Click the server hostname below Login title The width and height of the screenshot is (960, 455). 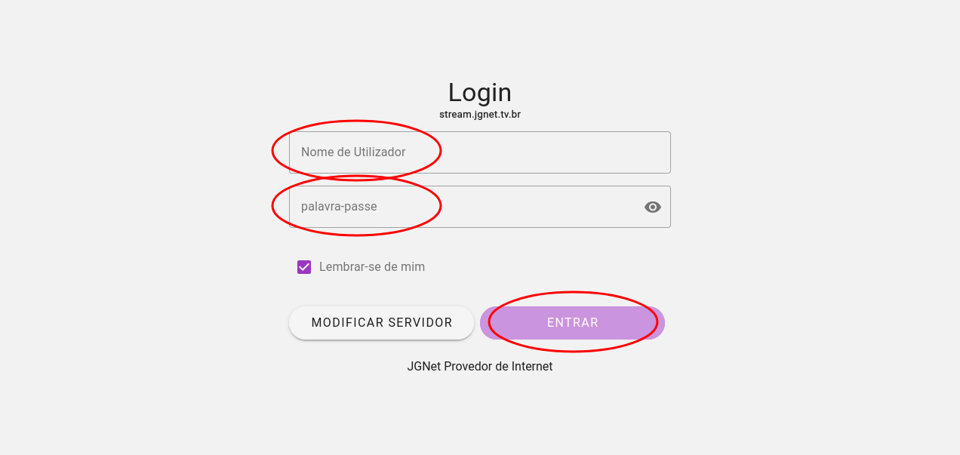tap(480, 115)
